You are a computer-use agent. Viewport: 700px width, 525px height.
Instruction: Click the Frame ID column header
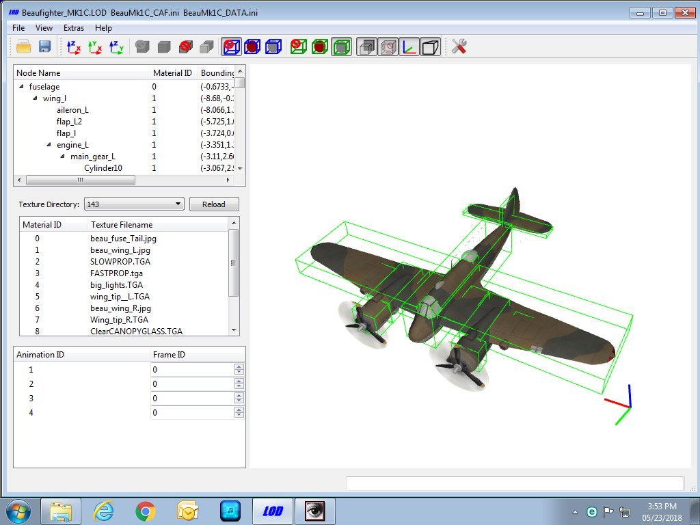[x=198, y=355]
